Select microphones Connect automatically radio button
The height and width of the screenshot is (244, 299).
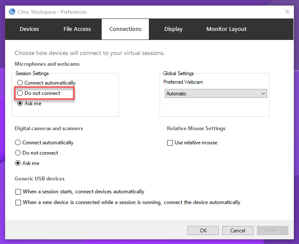(x=20, y=83)
